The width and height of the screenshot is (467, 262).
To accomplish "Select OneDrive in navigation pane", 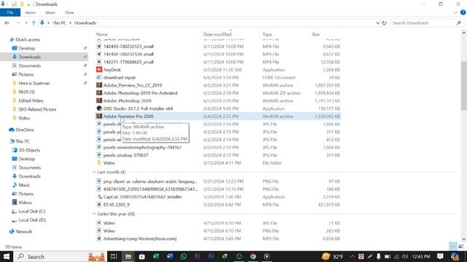I will [x=24, y=130].
